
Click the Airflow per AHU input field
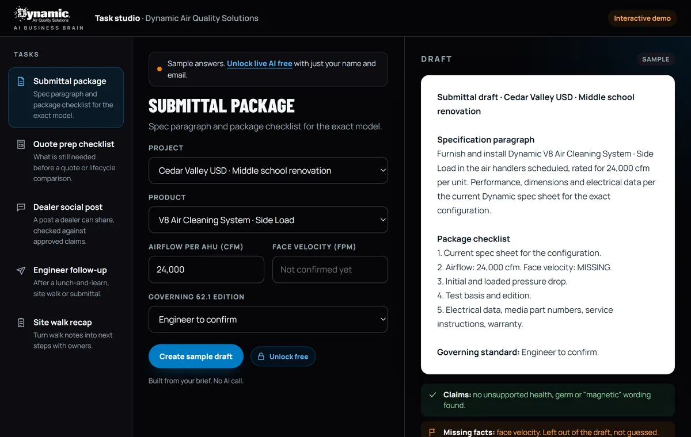click(x=206, y=270)
